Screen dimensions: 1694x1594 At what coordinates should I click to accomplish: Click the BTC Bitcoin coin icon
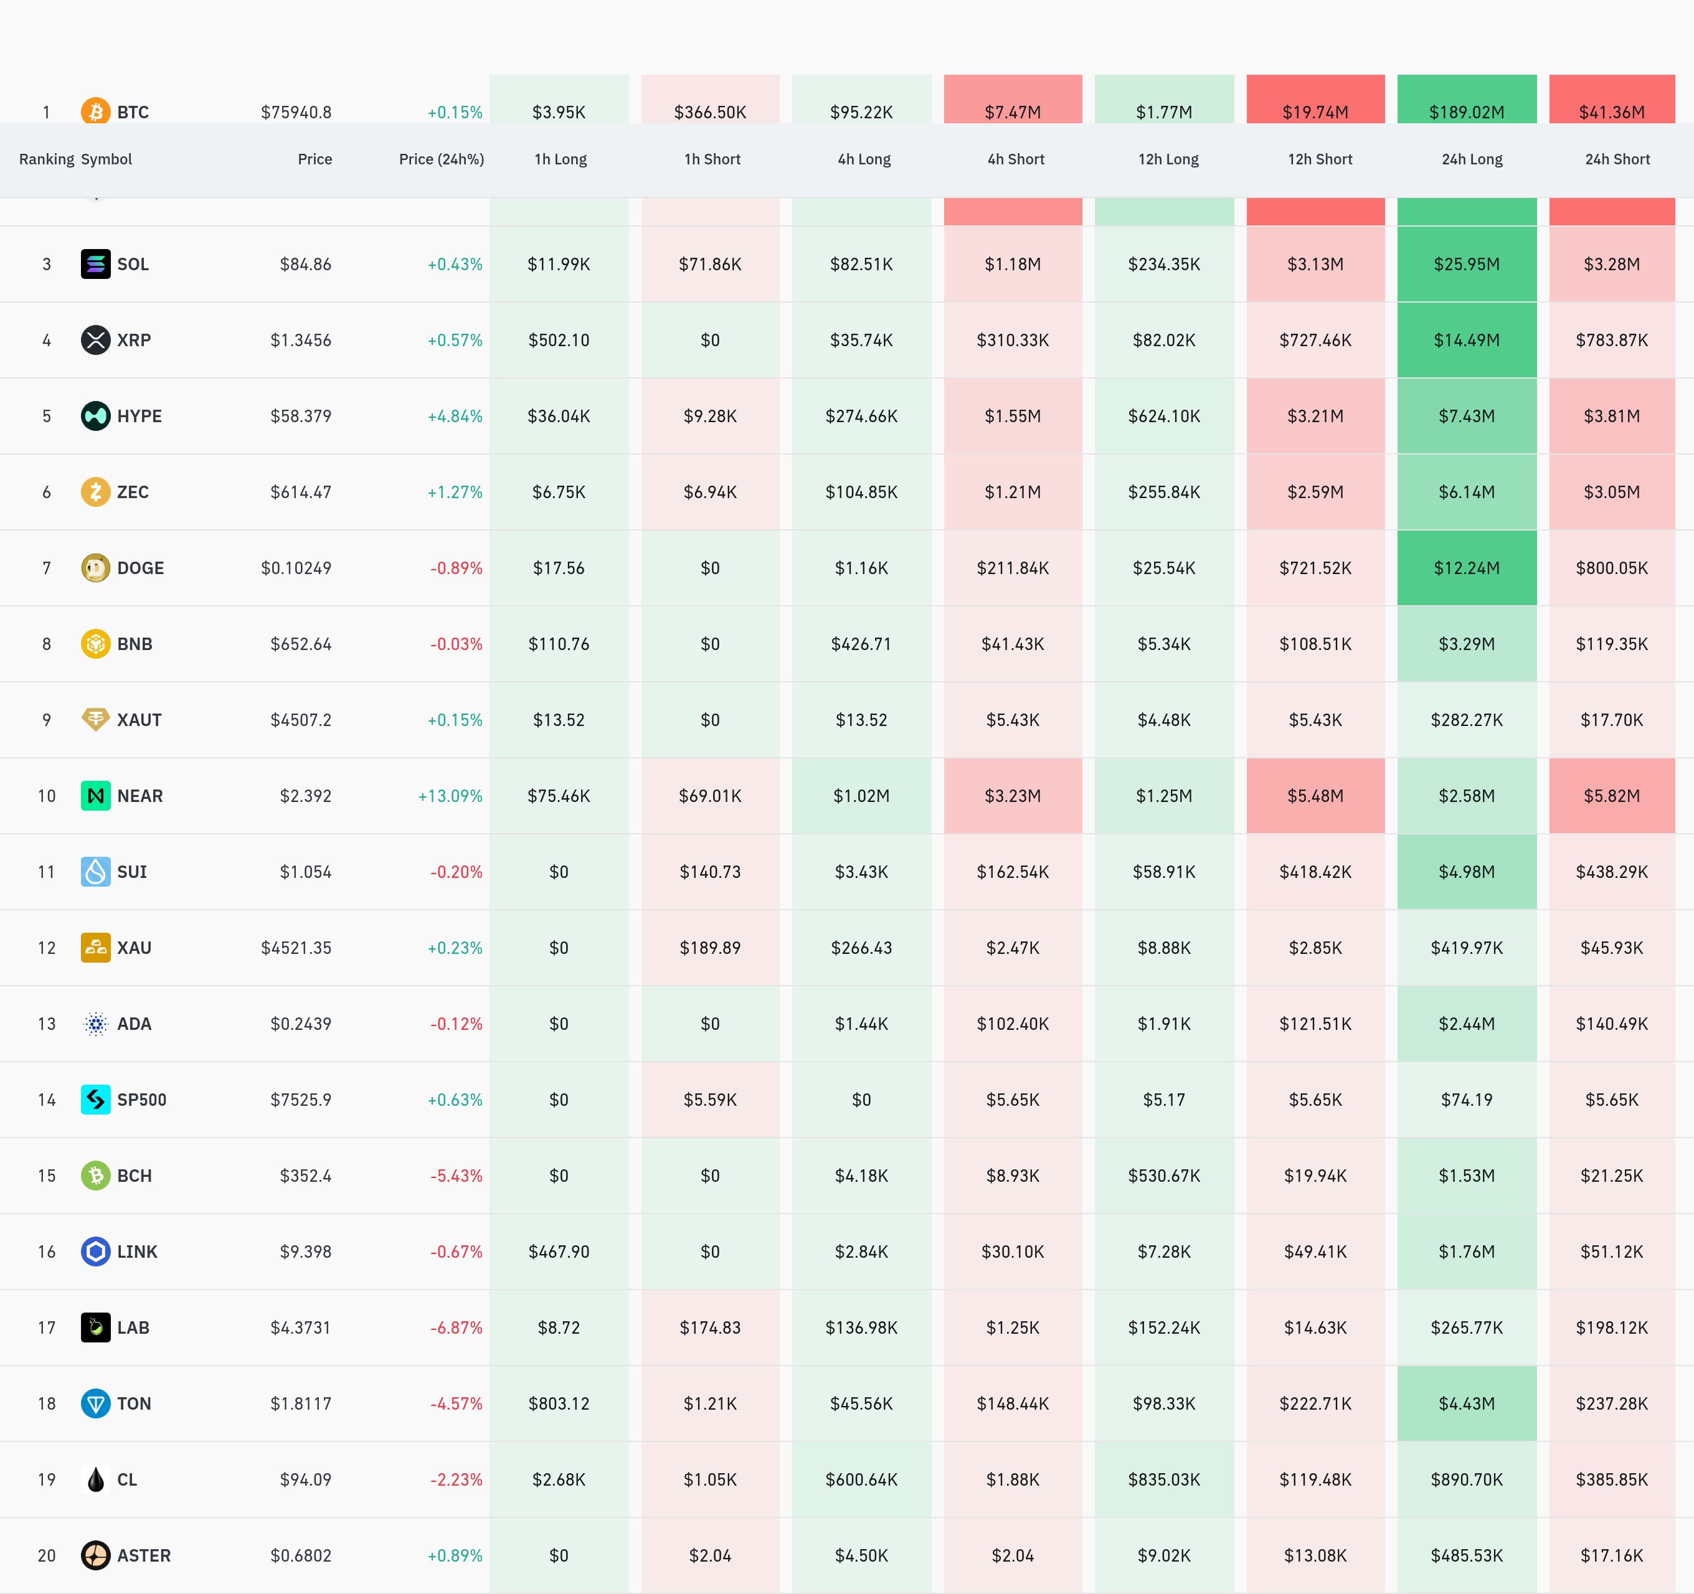click(x=95, y=111)
